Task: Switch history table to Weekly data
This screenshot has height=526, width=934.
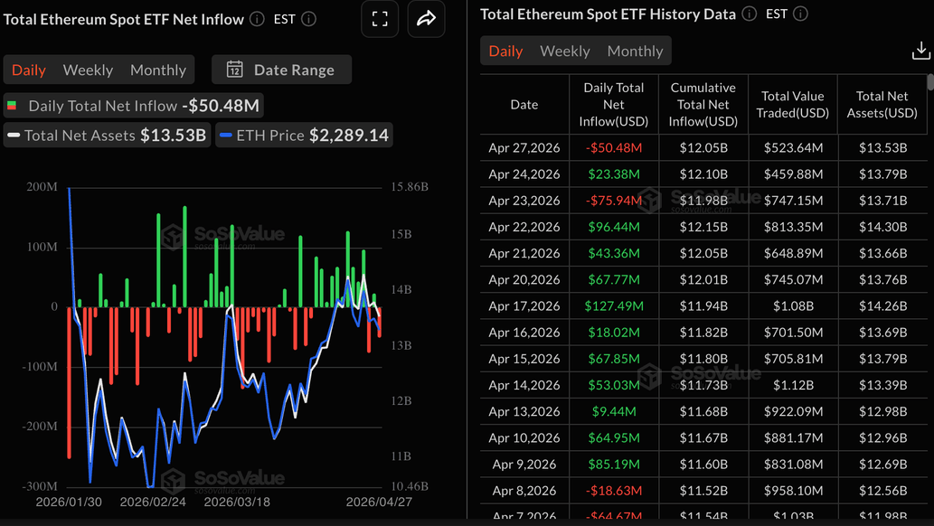Action: [x=564, y=51]
